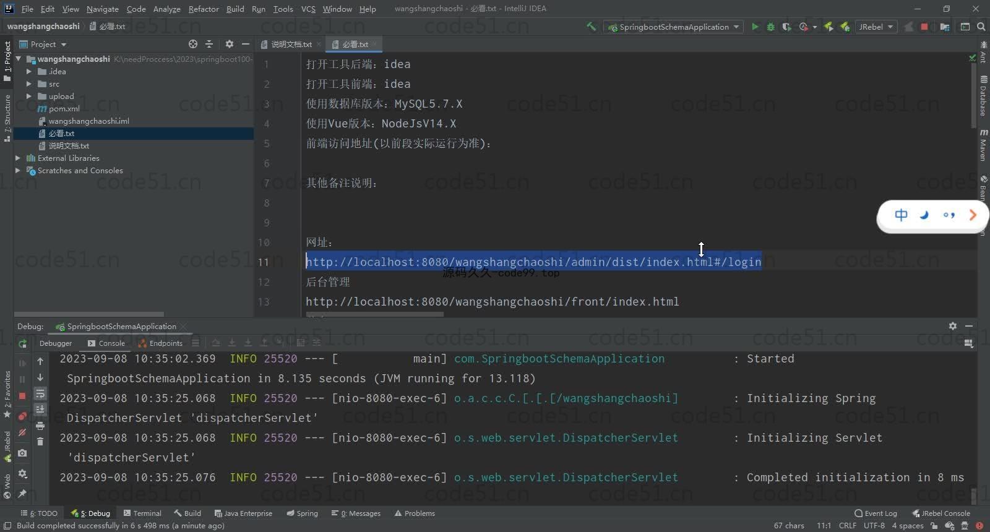Toggle punctuation mode on IME bar
Image resolution: width=990 pixels, height=532 pixels.
pyautogui.click(x=949, y=215)
